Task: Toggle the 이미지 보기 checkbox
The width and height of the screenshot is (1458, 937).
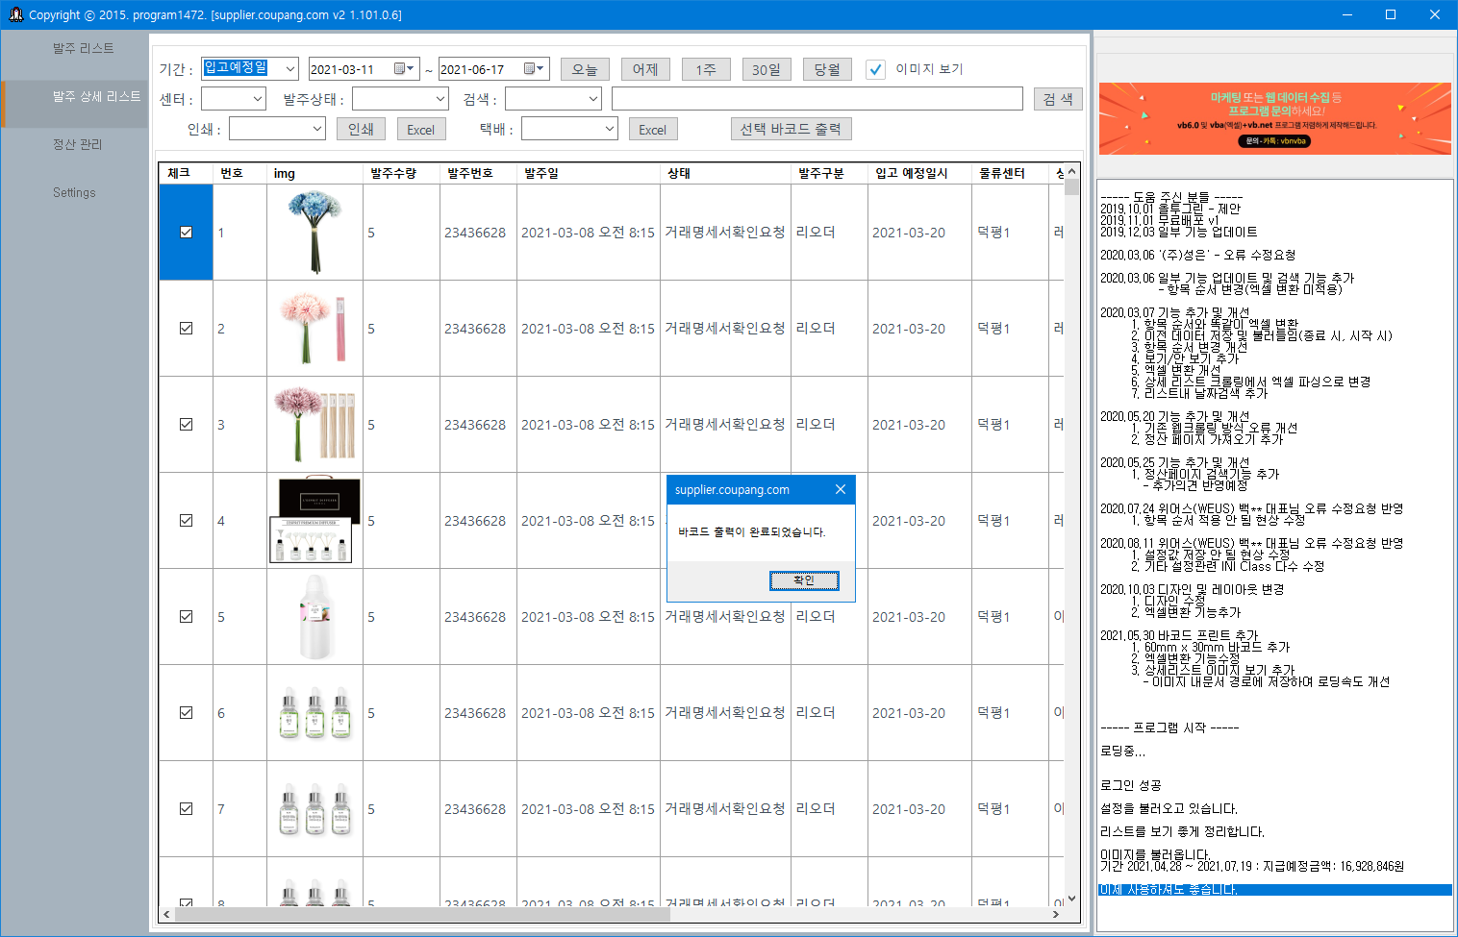Action: click(875, 68)
